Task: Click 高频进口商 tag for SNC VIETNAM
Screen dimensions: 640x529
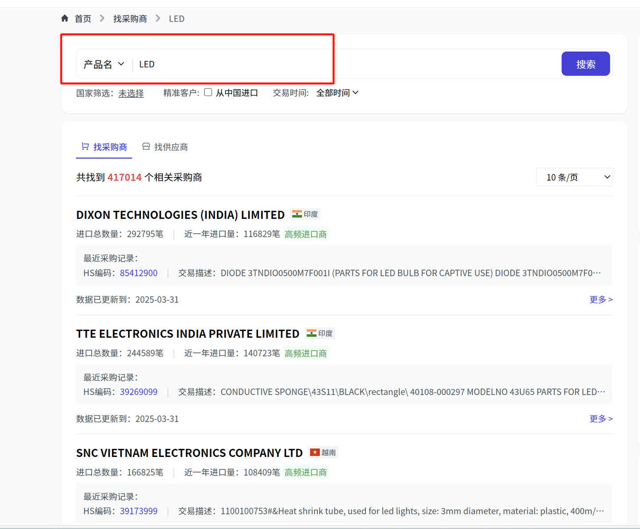Action: [x=306, y=472]
